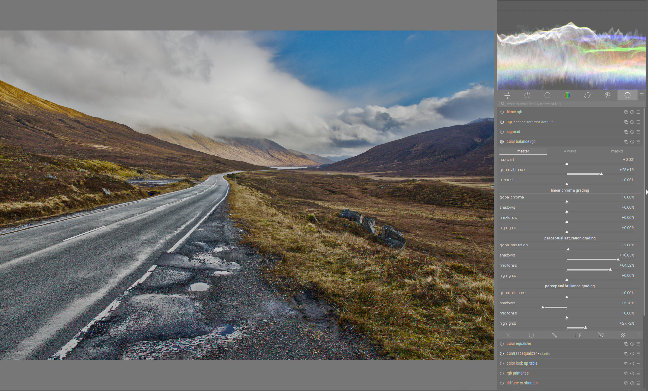Open the filmic rgb multiple instances icon
The image size is (648, 391).
[626, 112]
